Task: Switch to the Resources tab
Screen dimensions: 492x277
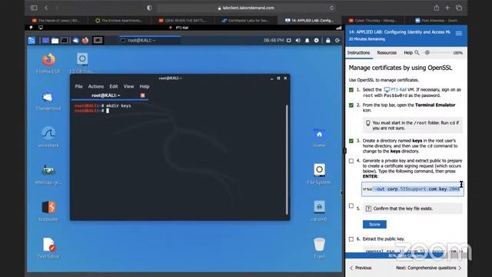Action: pyautogui.click(x=387, y=52)
